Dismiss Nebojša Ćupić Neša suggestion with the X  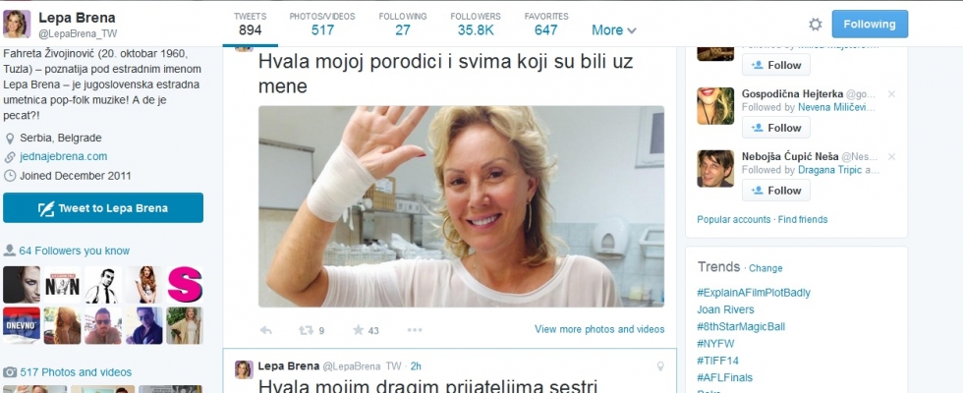tap(892, 157)
